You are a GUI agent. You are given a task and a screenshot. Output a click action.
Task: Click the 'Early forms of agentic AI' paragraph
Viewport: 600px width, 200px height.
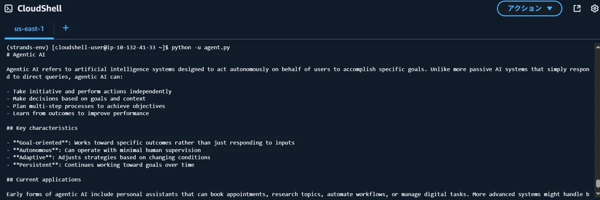298,194
